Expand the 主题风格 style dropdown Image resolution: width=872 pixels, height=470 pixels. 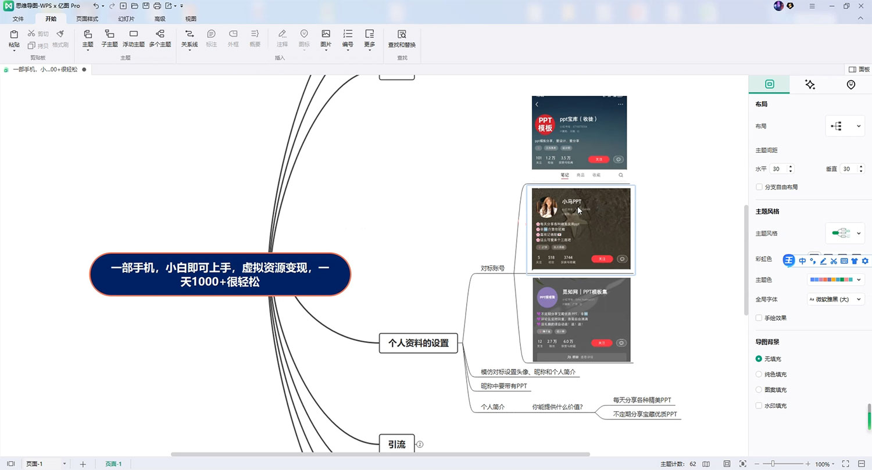click(845, 233)
